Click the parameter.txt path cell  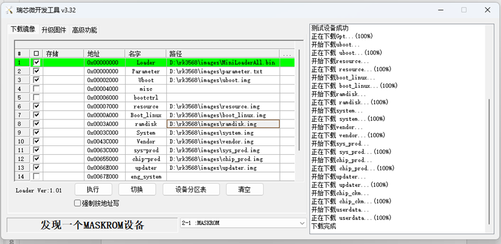tap(223, 71)
